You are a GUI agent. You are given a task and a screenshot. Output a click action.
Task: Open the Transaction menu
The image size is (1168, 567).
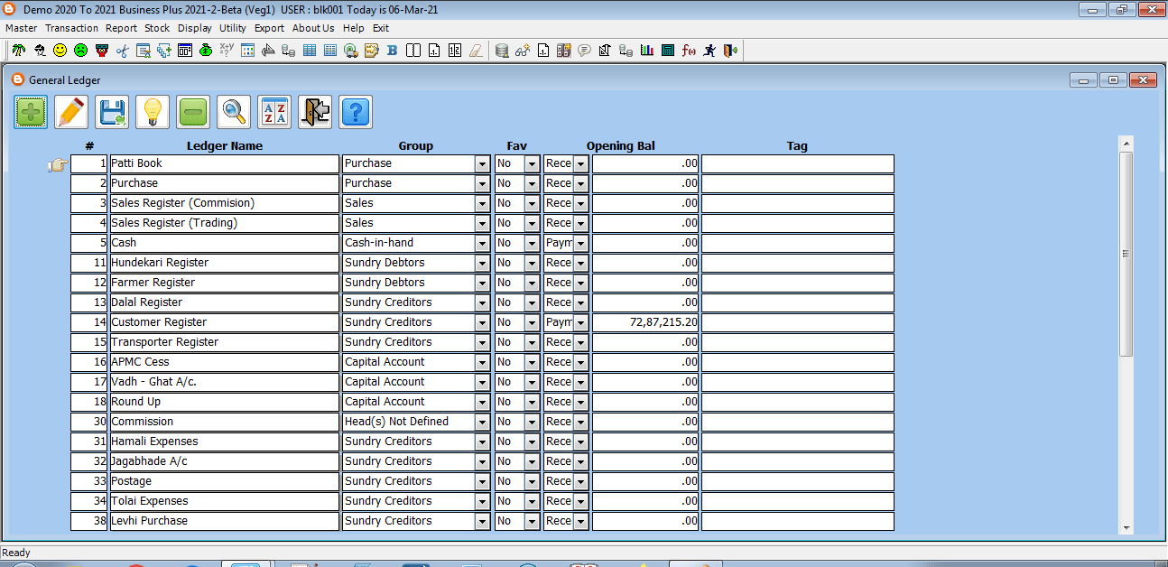[x=71, y=28]
